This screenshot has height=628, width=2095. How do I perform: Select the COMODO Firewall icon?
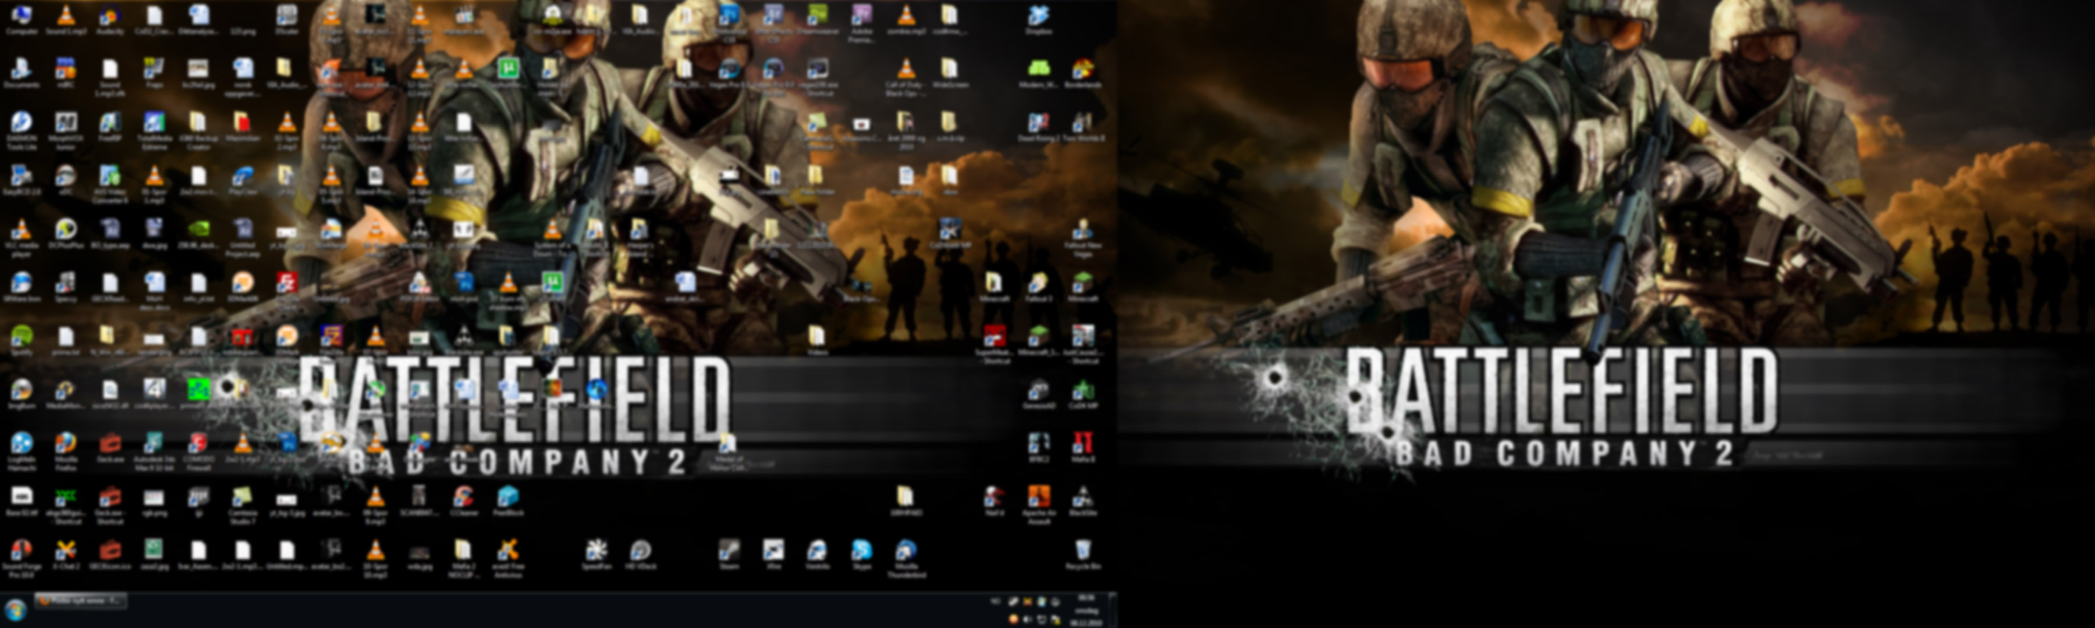tap(198, 452)
